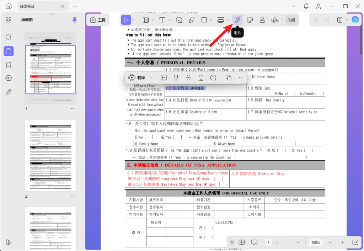Expand the shape tool dropdown arrow
Screen dimensions: 364x251
211,20
